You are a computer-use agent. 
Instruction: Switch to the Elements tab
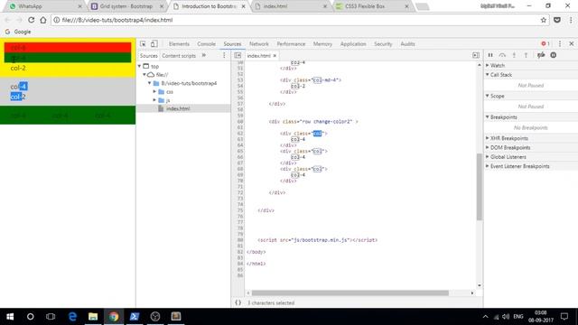click(179, 44)
